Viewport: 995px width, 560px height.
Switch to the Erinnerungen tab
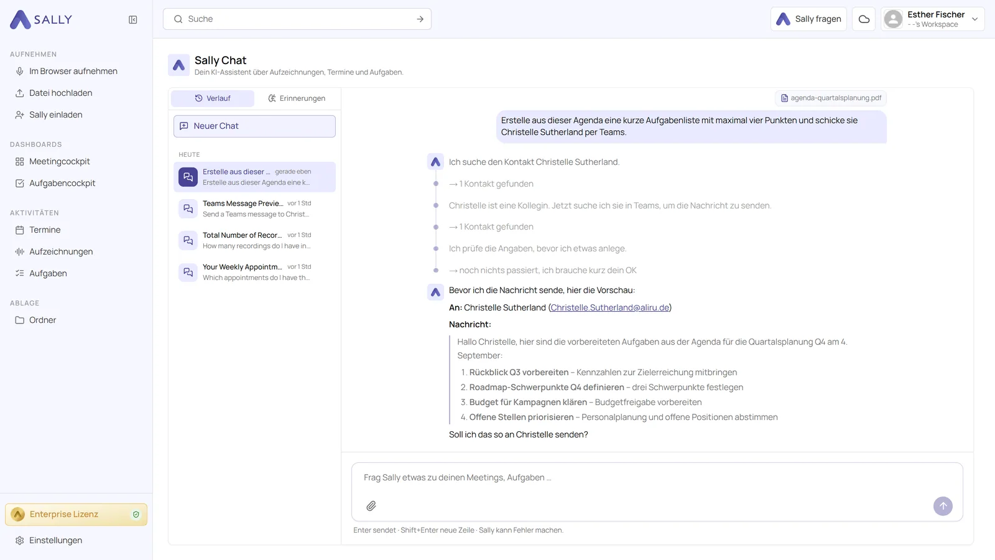(297, 98)
